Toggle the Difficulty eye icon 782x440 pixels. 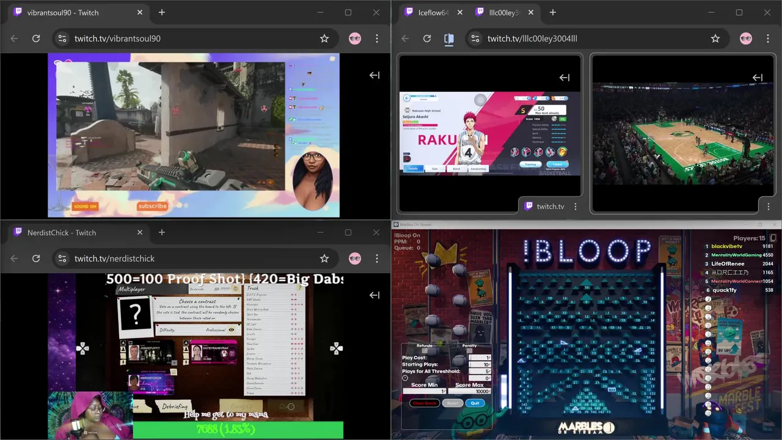[x=232, y=330]
